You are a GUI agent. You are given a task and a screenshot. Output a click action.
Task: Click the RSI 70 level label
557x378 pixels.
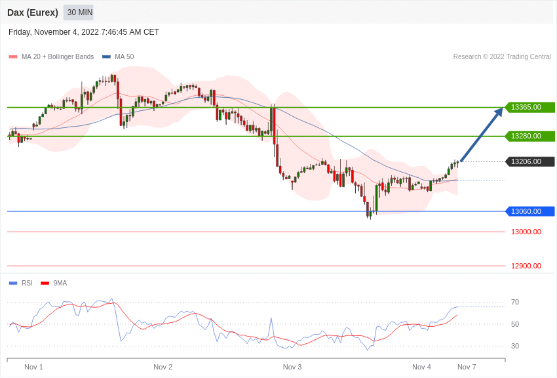pyautogui.click(x=515, y=303)
